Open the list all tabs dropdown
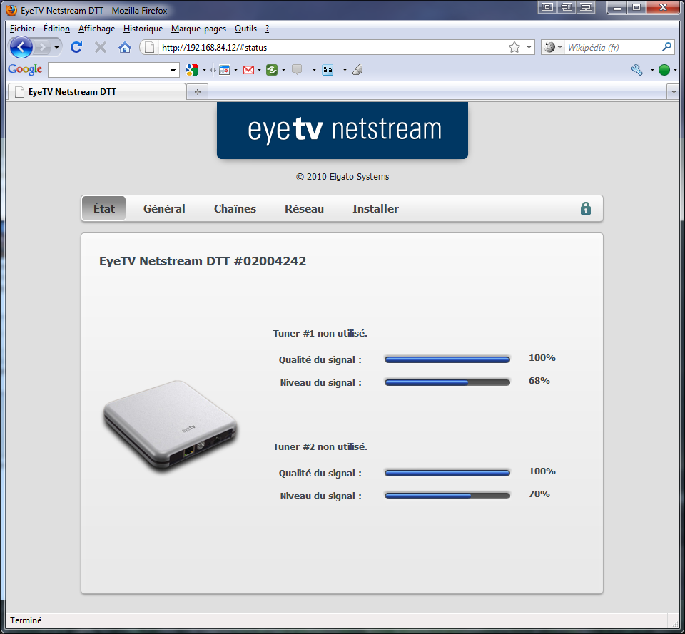 (x=673, y=92)
